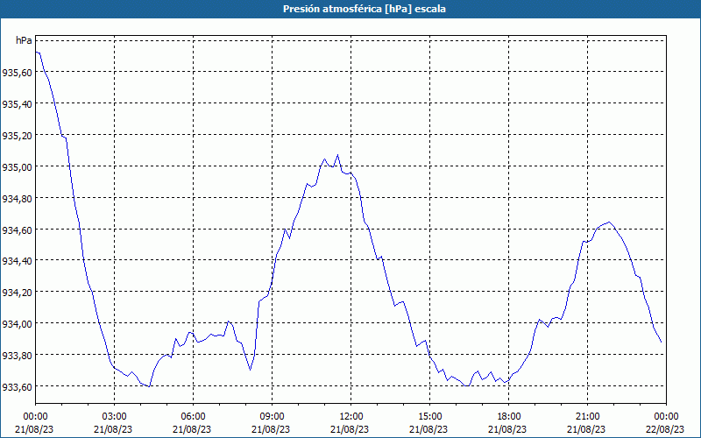
Task: Click the 21/08/23 date under 12:00
Action: 350,429
